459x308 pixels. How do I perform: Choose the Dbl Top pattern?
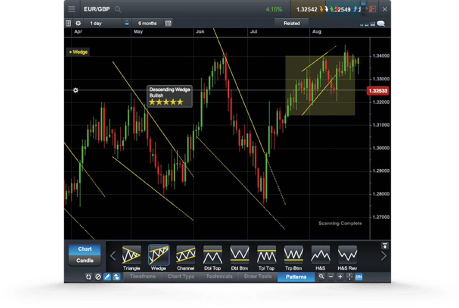click(212, 256)
